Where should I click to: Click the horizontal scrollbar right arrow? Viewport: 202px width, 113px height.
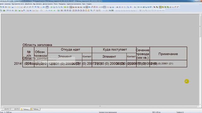click(x=198, y=106)
